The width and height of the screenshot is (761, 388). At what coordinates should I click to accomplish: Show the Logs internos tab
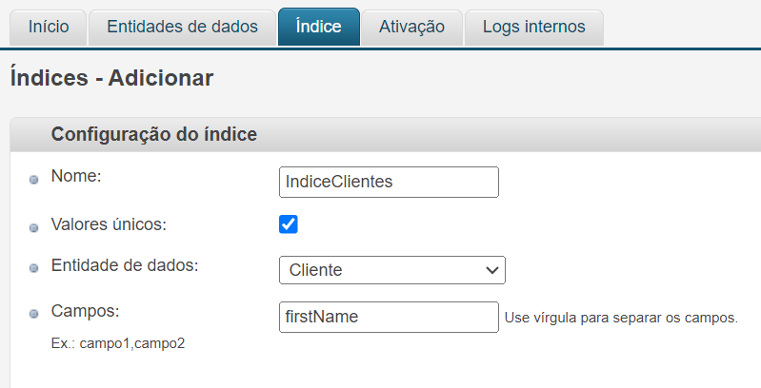pyautogui.click(x=533, y=27)
